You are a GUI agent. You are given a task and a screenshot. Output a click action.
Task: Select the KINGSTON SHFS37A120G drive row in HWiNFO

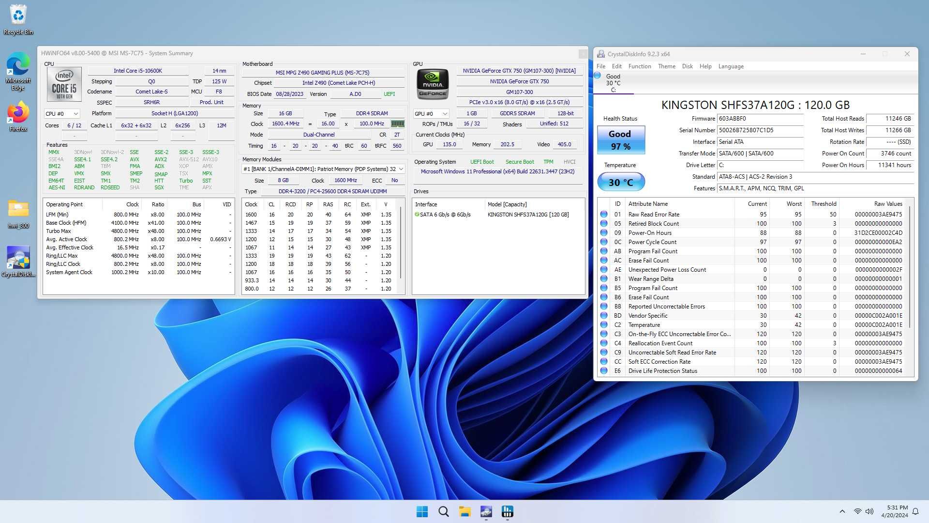click(498, 215)
